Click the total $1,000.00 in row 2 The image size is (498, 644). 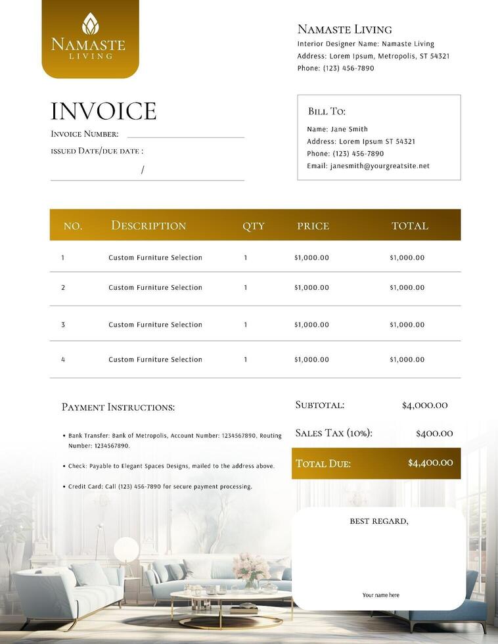click(407, 288)
